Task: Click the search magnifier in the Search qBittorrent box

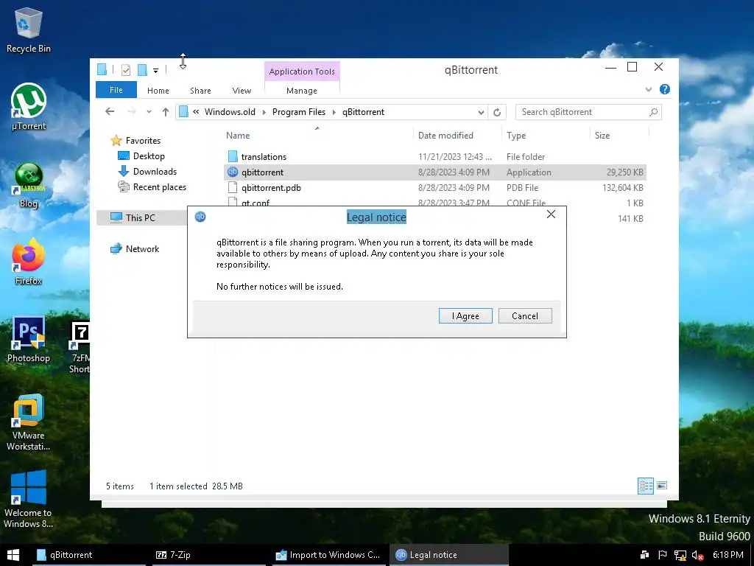Action: (x=653, y=112)
